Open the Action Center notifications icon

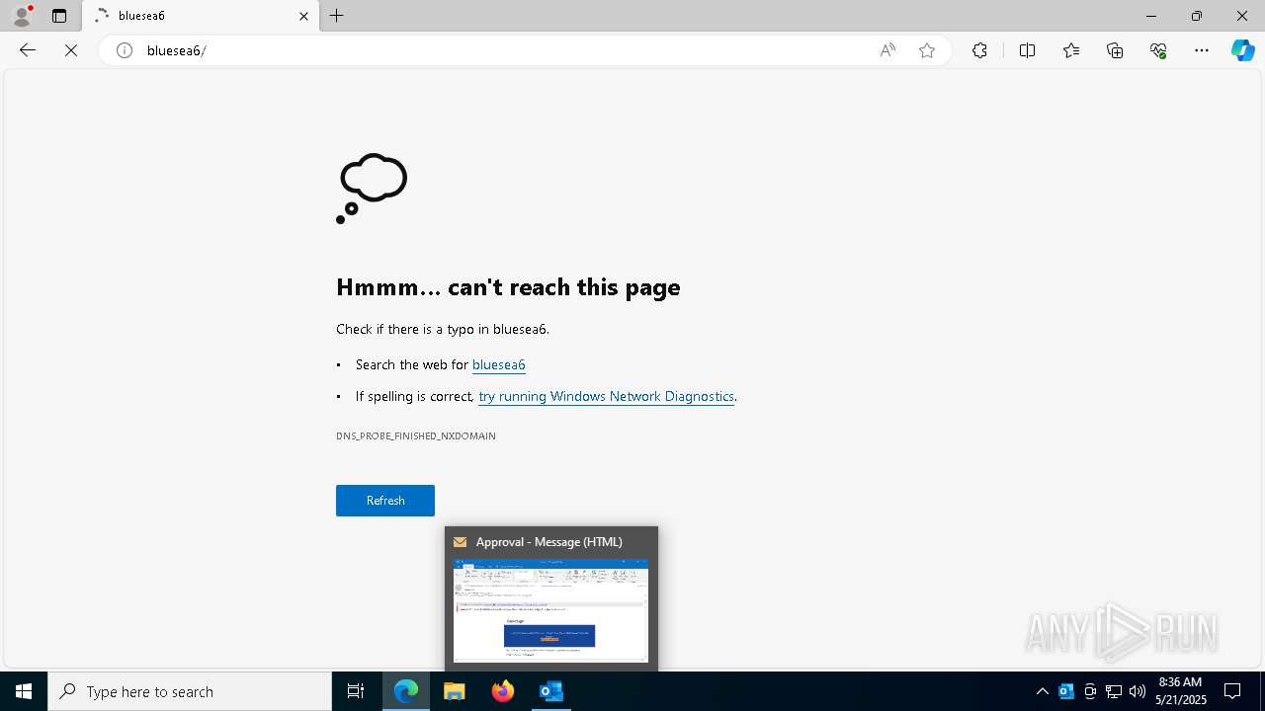(1233, 691)
